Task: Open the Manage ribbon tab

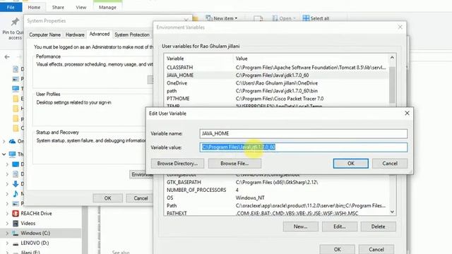Action: tap(107, 7)
